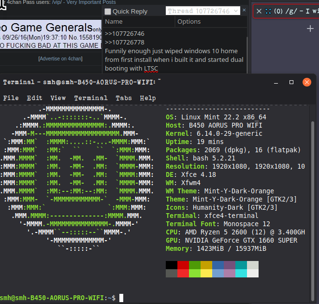Click the Host B450 AORUS PRO WIFI line
Screen dimensions: 319x304
(x=214, y=125)
